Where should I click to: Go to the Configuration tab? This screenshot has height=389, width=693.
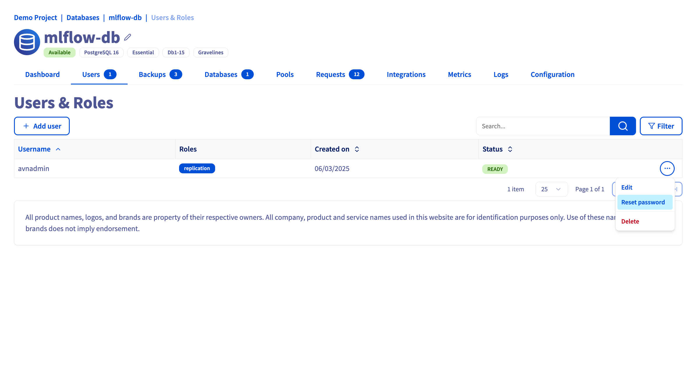[x=553, y=75]
